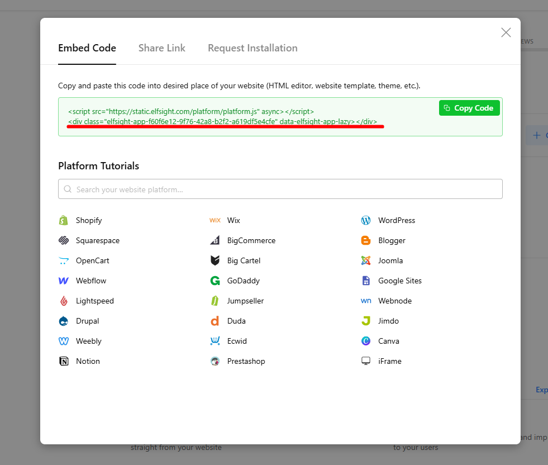The height and width of the screenshot is (465, 548).
Task: Click the Squarespace logo icon
Action: pos(64,240)
